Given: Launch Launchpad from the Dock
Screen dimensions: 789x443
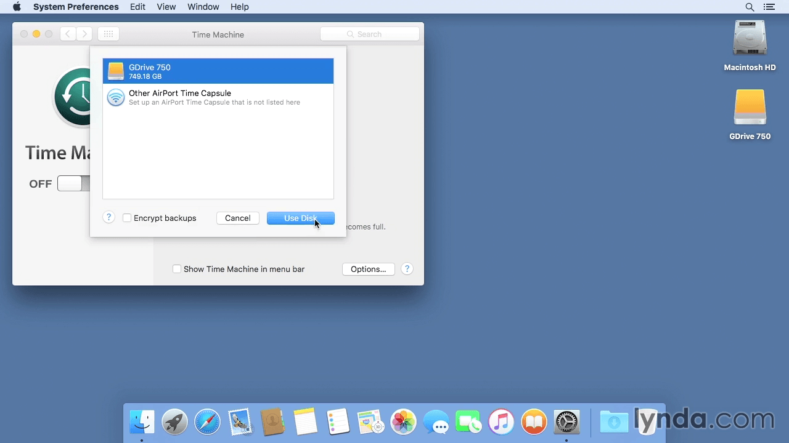Looking at the screenshot, I should (x=174, y=422).
